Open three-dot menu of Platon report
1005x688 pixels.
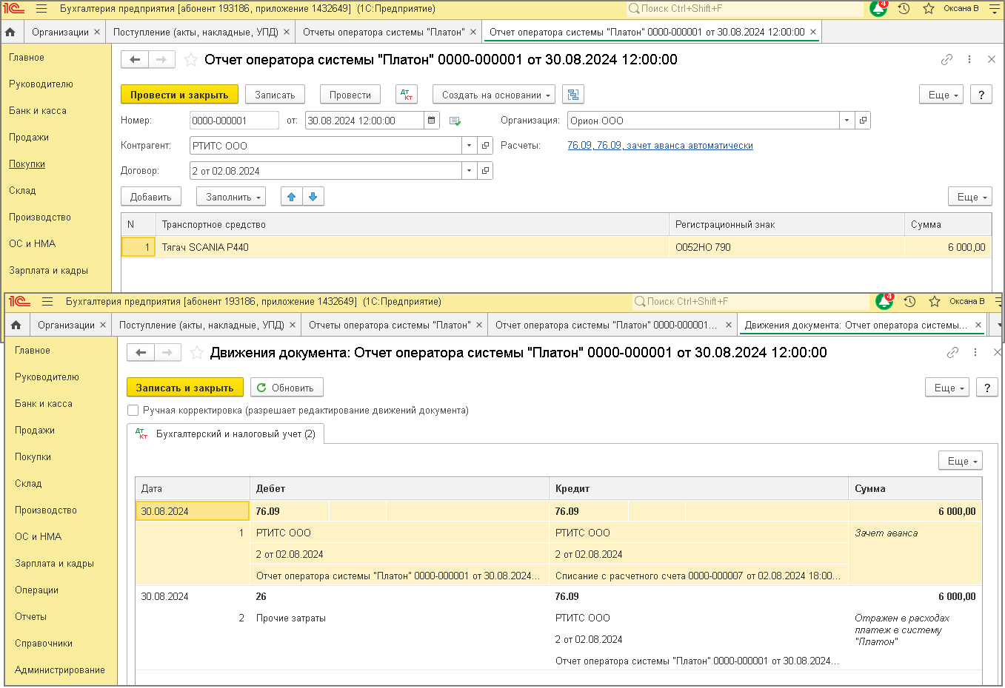pyautogui.click(x=969, y=60)
